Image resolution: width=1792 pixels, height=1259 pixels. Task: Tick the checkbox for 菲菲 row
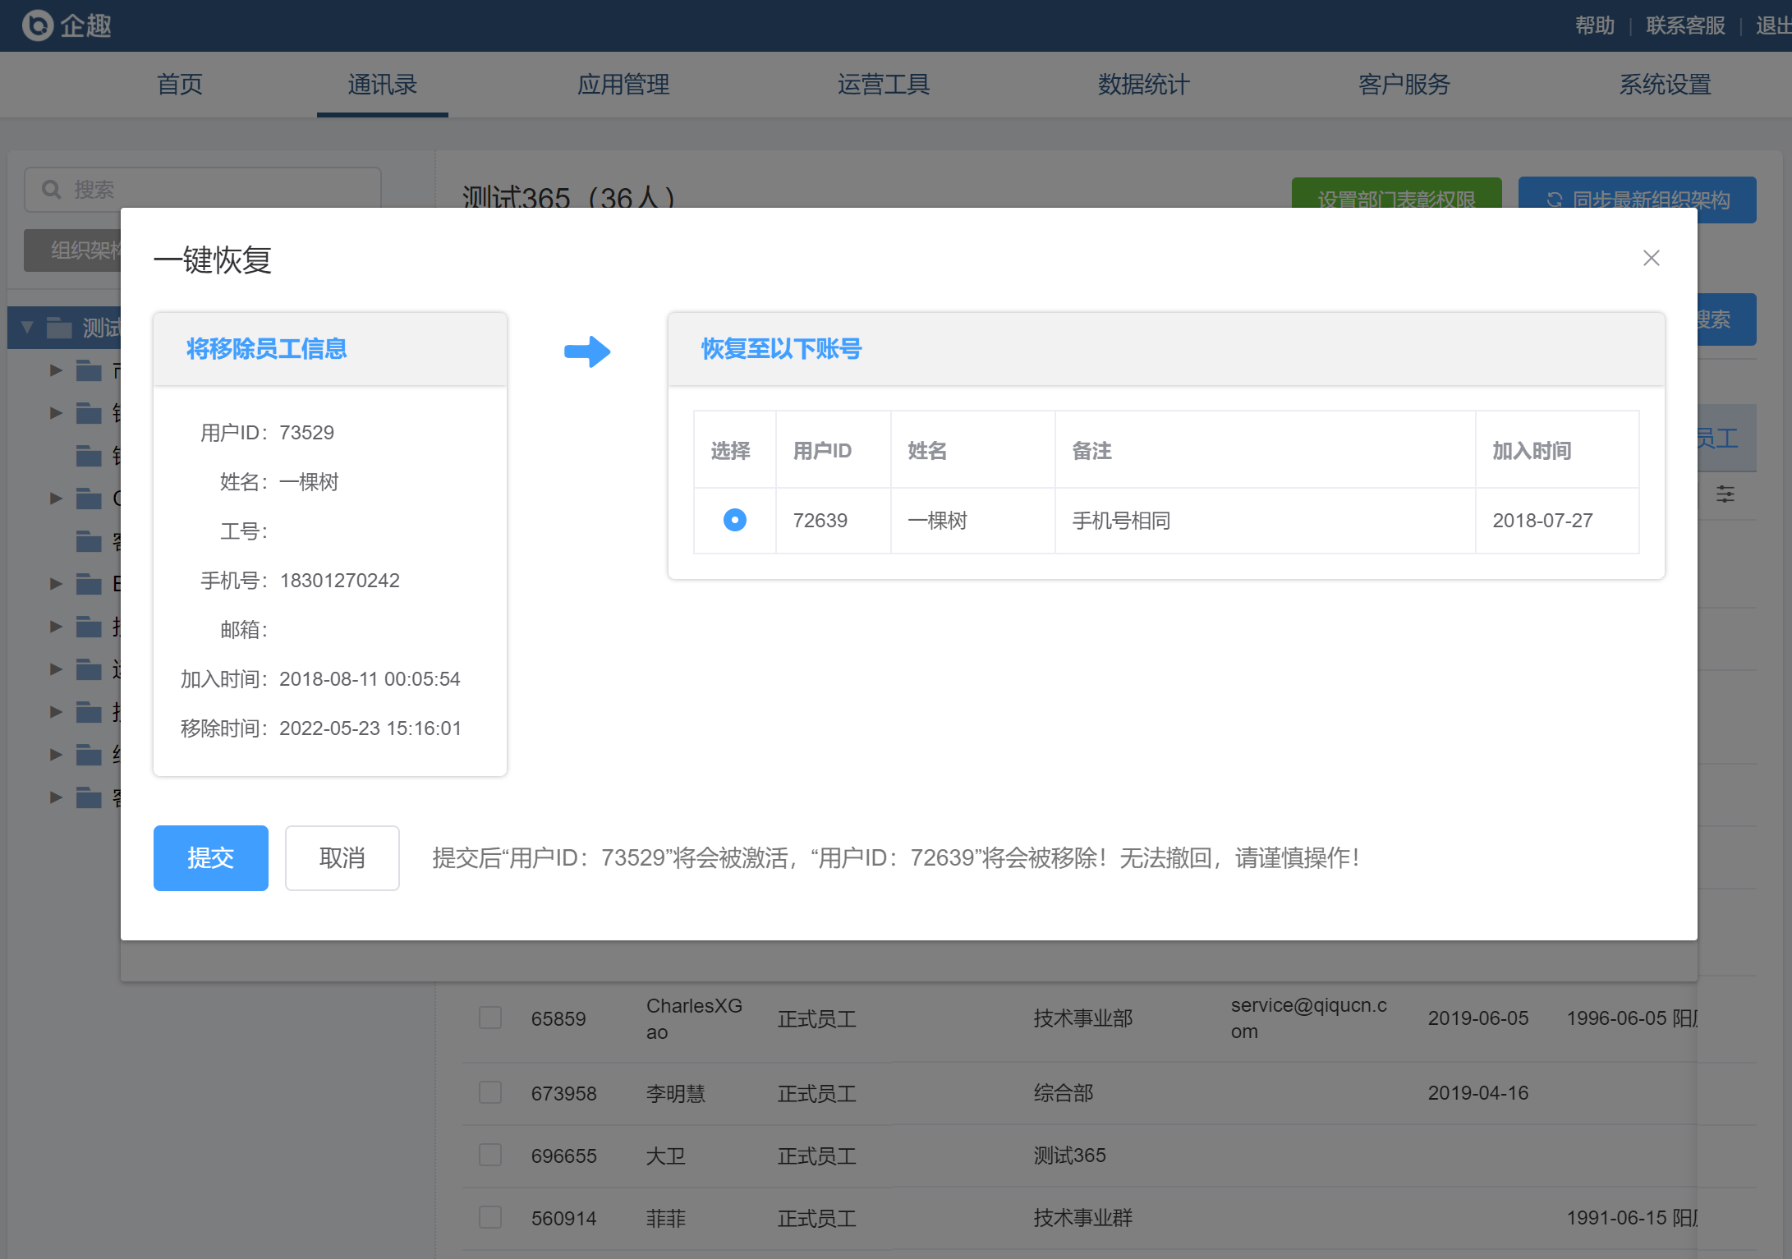pyautogui.click(x=490, y=1217)
